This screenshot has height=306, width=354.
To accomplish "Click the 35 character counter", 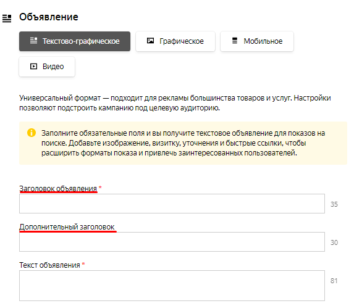I will tap(334, 204).
